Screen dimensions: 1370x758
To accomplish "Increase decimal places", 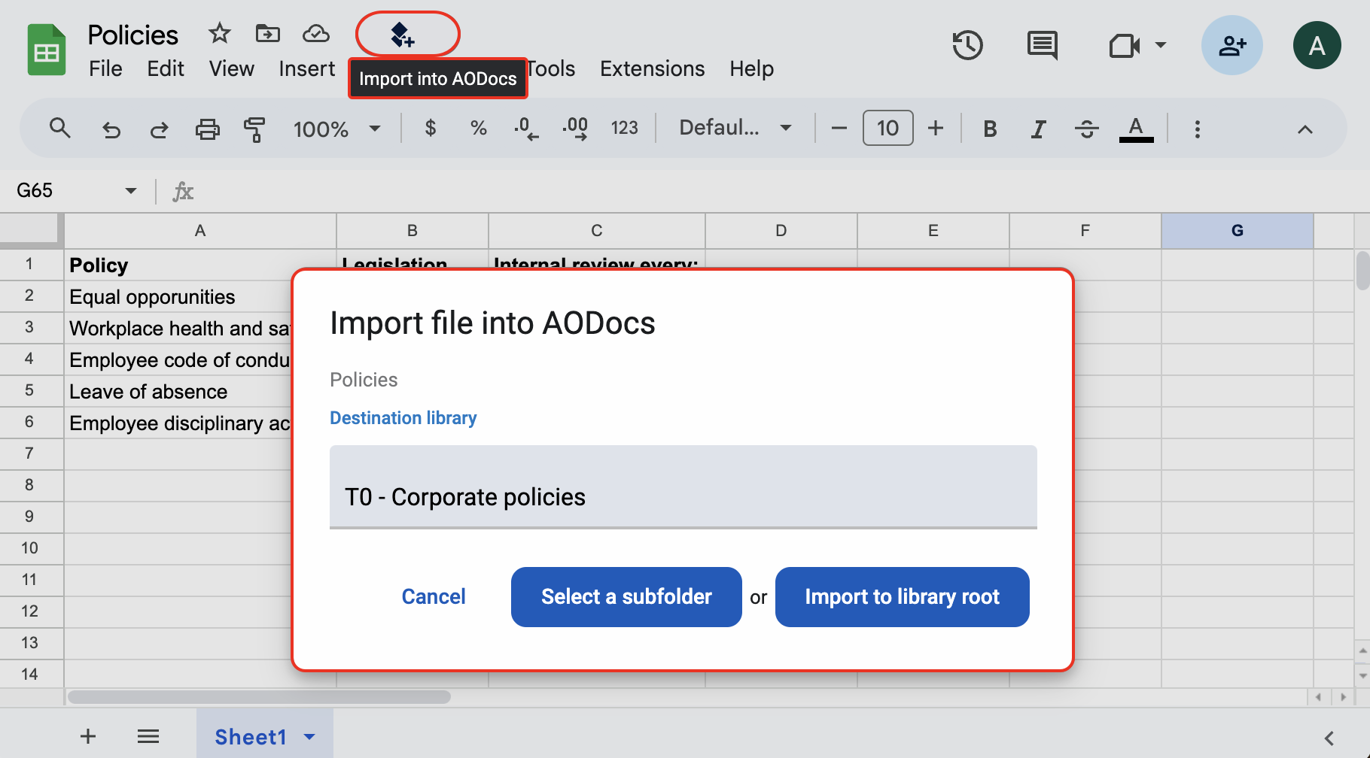I will tap(575, 129).
